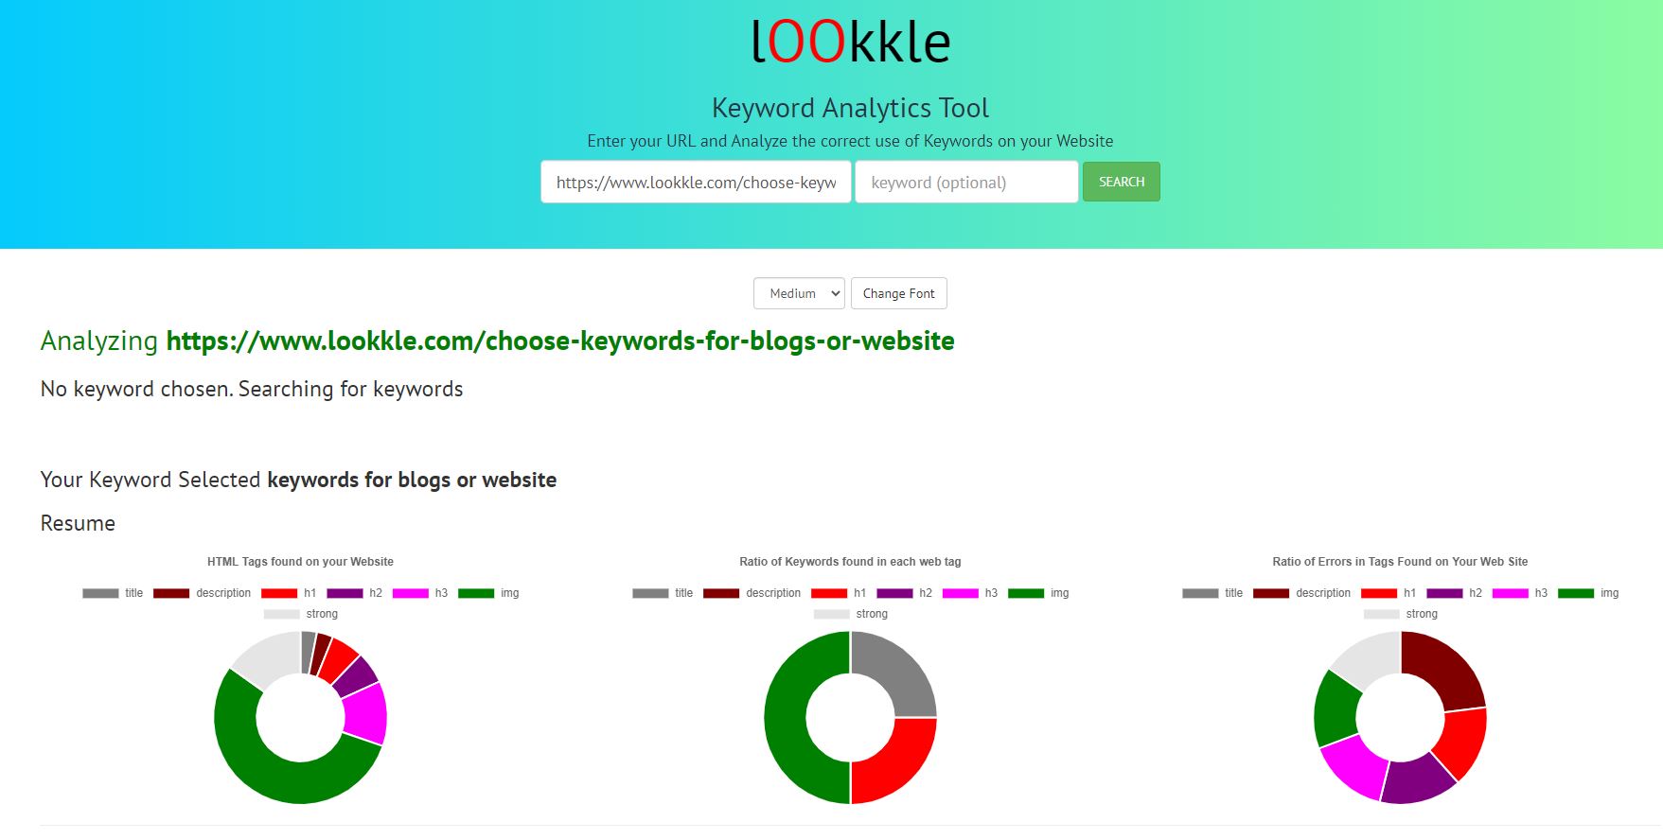Click the green SEARCH button
Screen dimensions: 1663x839
click(1122, 182)
